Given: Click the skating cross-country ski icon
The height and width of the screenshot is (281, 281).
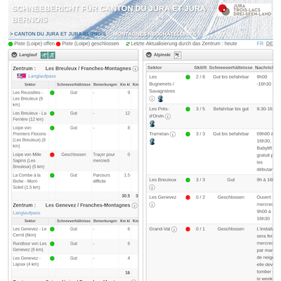Looking at the screenshot, I should click(52, 55).
